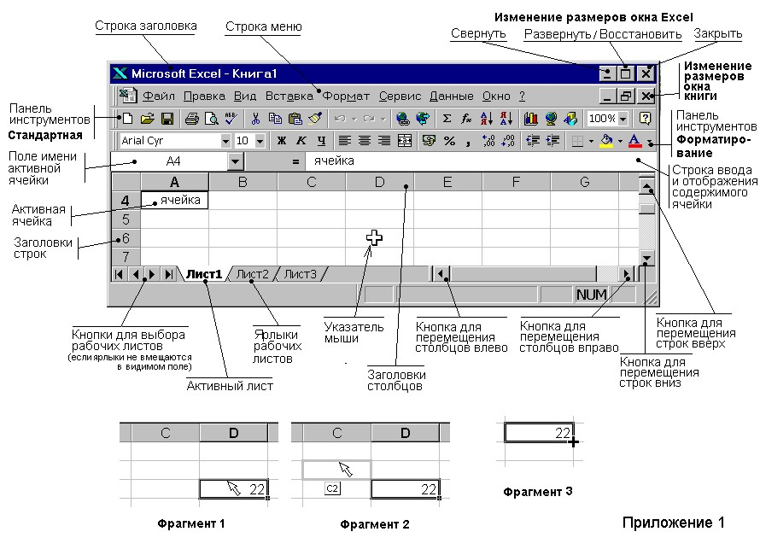Switch to the Лист3 sheet tab
This screenshot has height=555, width=760.
click(x=301, y=274)
